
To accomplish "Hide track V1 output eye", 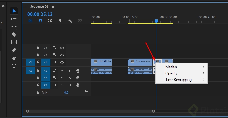I will 62,62.
